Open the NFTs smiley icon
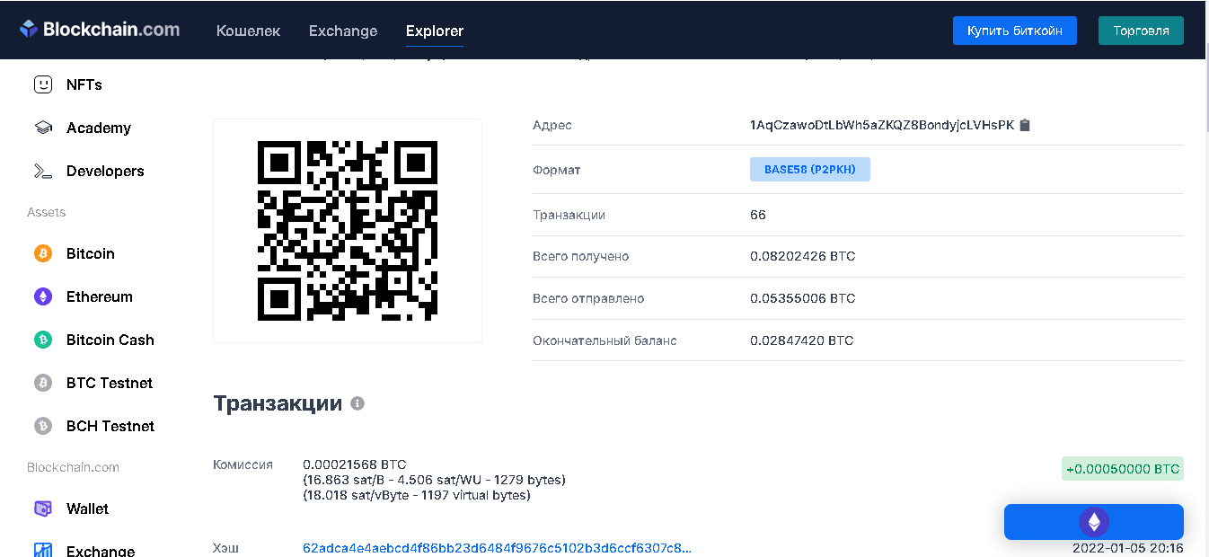Screen dimensions: 1209x557 [43, 84]
